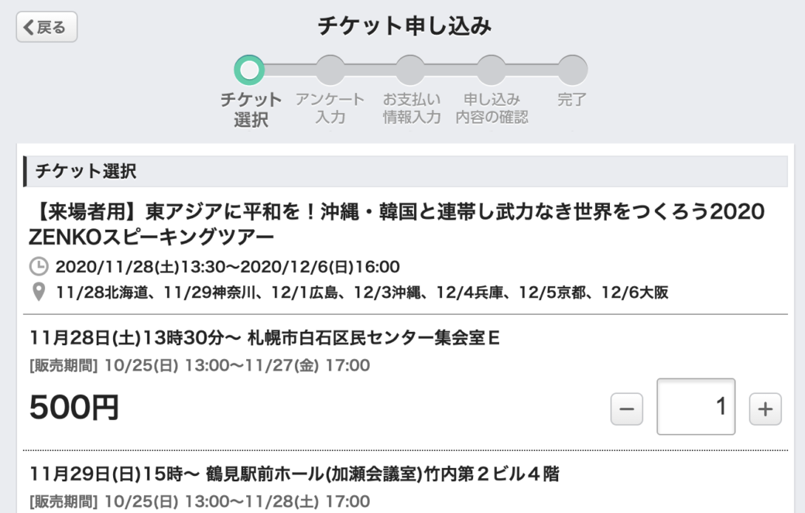Click the quantity input field showing 1

[x=695, y=407]
